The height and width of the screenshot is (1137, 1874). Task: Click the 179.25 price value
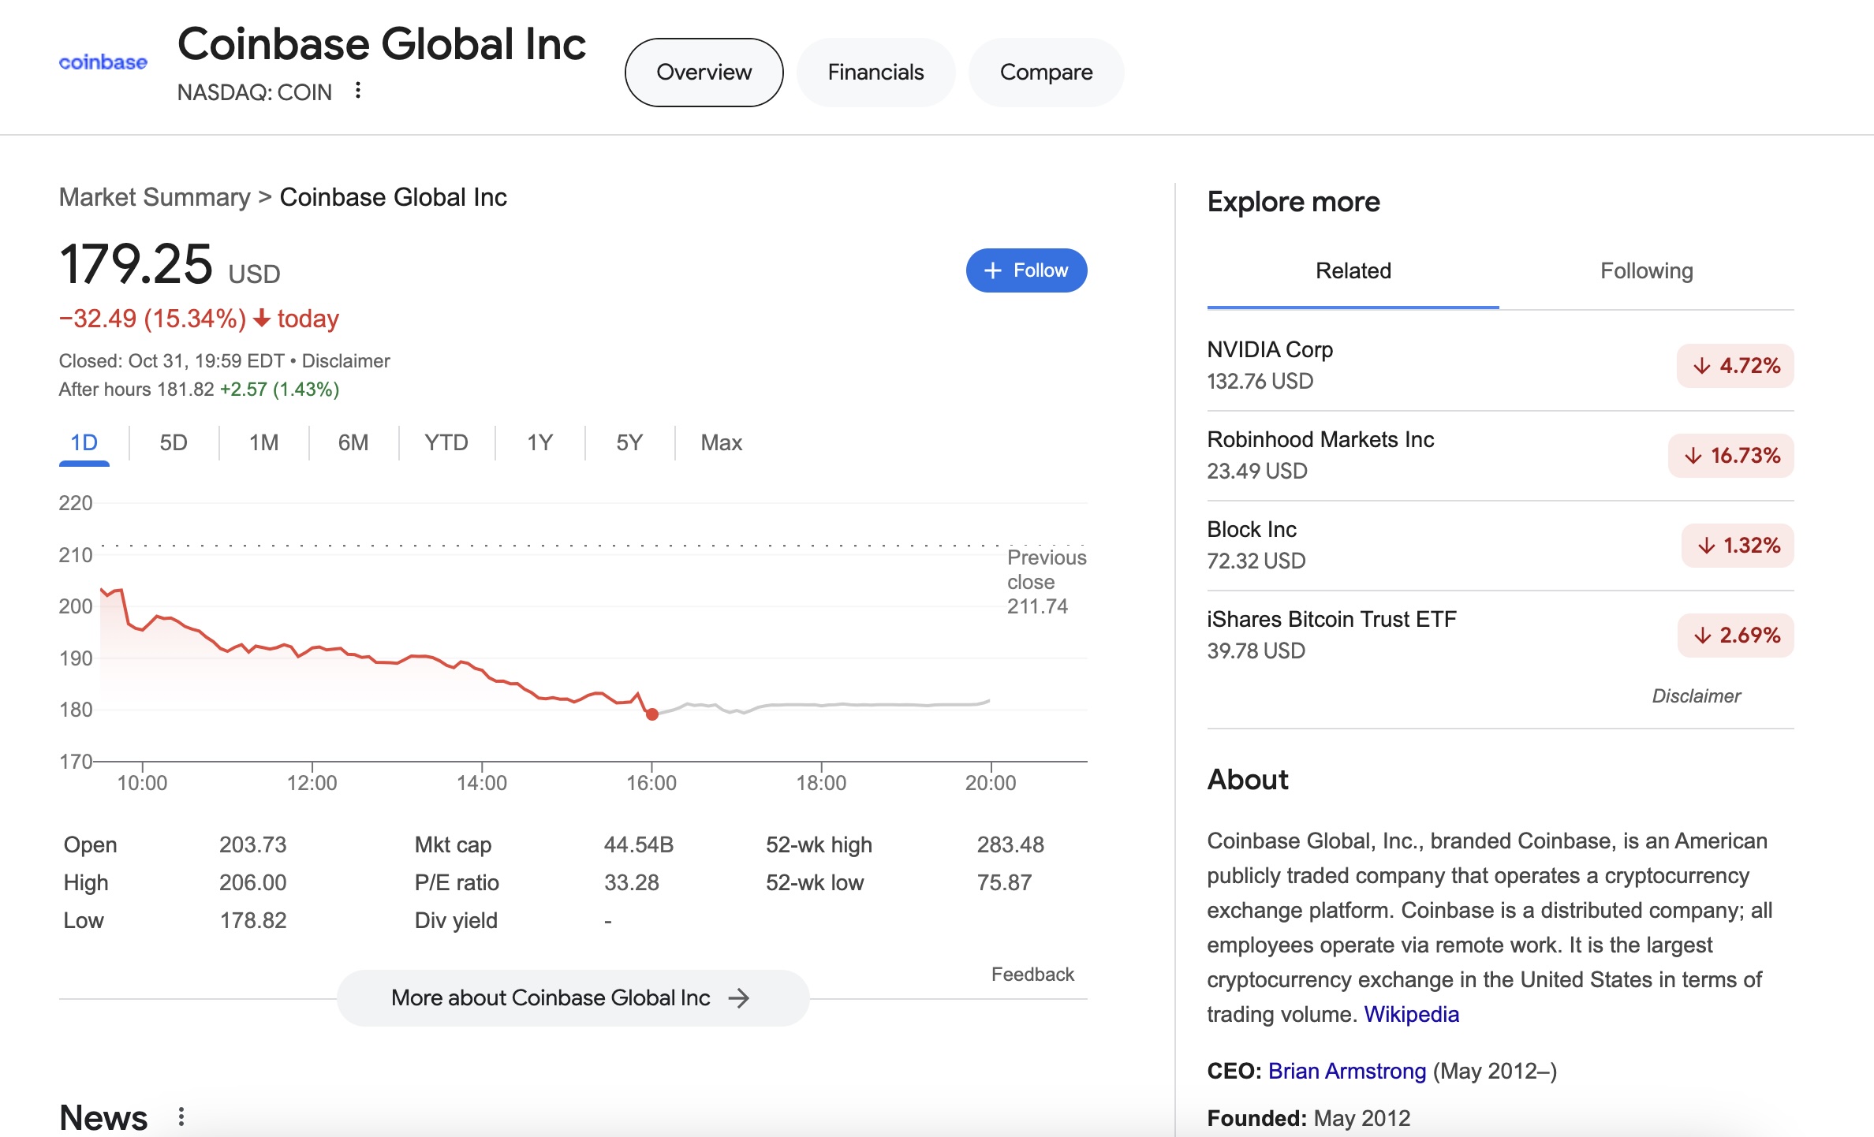(x=136, y=263)
